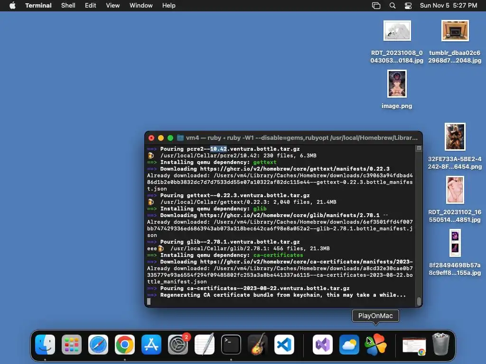Open the Trash in the Dock
Screen dimensions: 486x364
pyautogui.click(x=441, y=344)
